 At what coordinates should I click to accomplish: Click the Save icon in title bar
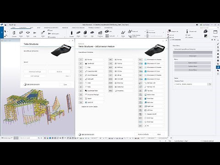5,25
